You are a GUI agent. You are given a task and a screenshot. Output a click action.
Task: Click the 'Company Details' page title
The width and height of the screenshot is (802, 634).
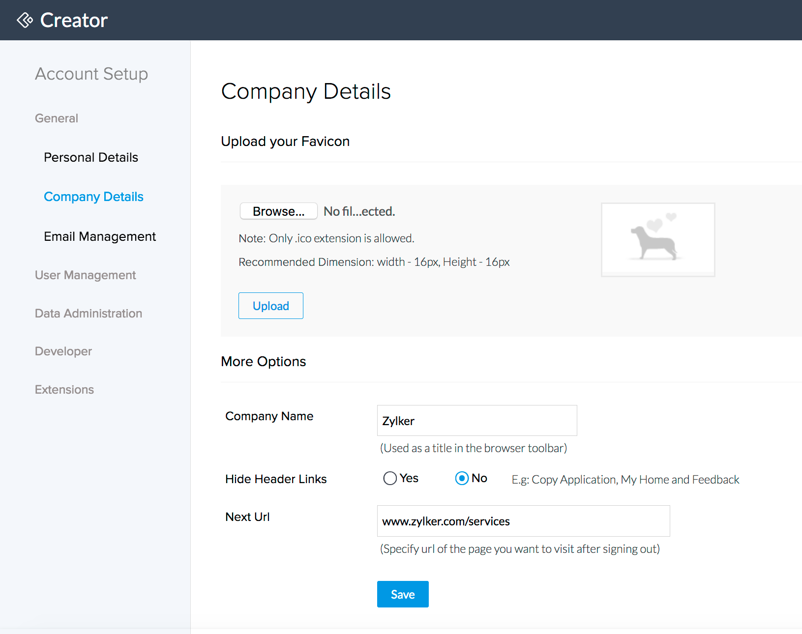(x=306, y=92)
